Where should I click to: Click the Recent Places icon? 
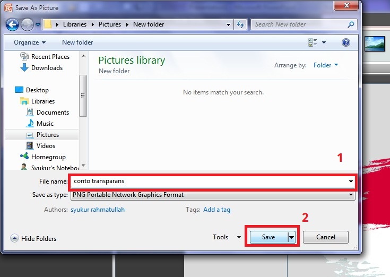pyautogui.click(x=24, y=56)
